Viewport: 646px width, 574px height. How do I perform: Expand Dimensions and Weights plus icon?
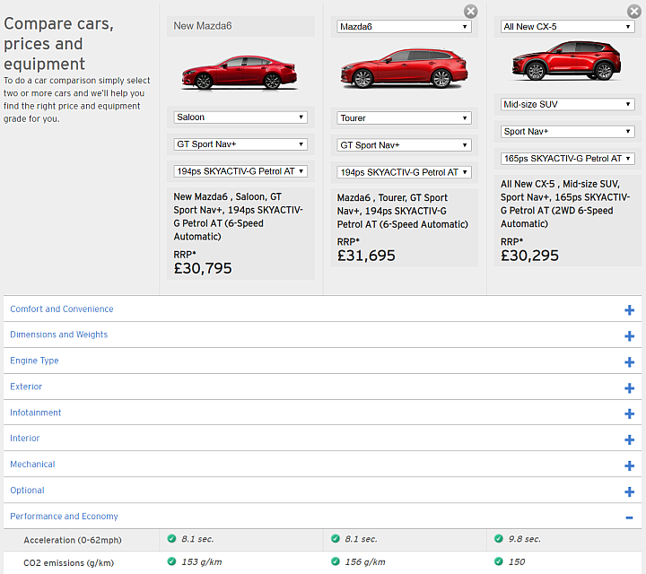coord(629,336)
